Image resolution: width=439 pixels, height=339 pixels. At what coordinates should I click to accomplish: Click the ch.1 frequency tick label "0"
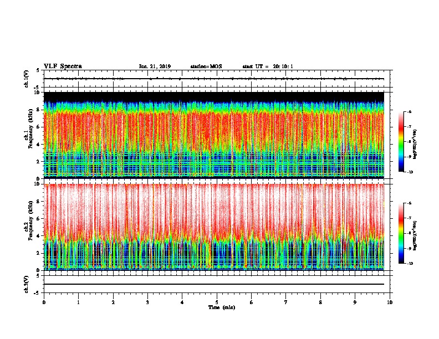coord(38,179)
